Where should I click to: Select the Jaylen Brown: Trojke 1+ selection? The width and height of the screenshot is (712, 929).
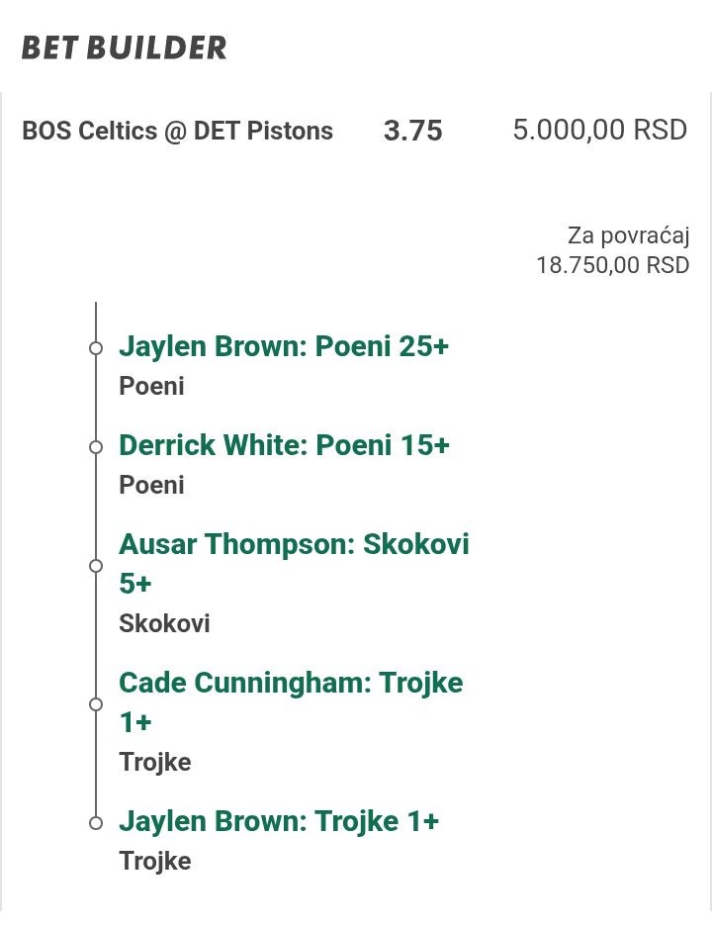[279, 821]
